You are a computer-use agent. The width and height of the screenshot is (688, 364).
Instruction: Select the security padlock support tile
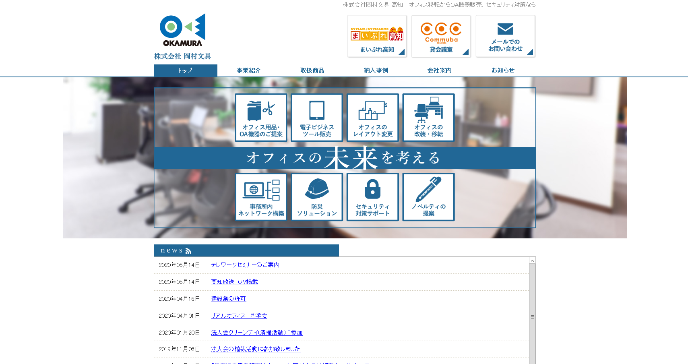tap(373, 197)
